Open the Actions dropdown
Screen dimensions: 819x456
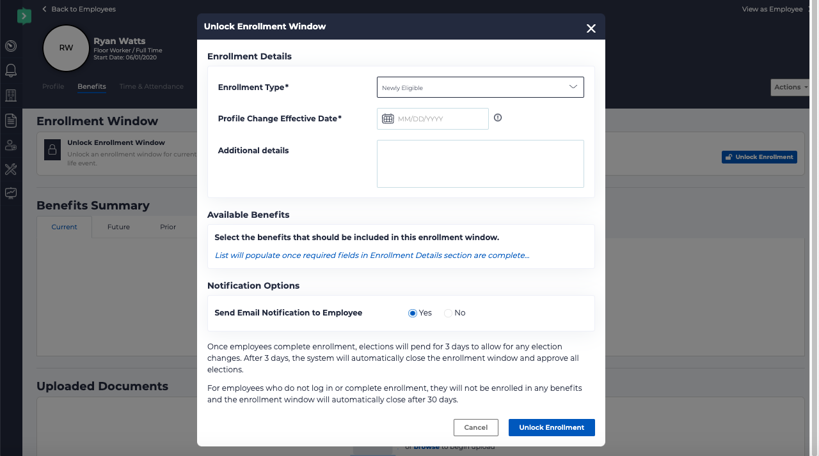pyautogui.click(x=791, y=87)
